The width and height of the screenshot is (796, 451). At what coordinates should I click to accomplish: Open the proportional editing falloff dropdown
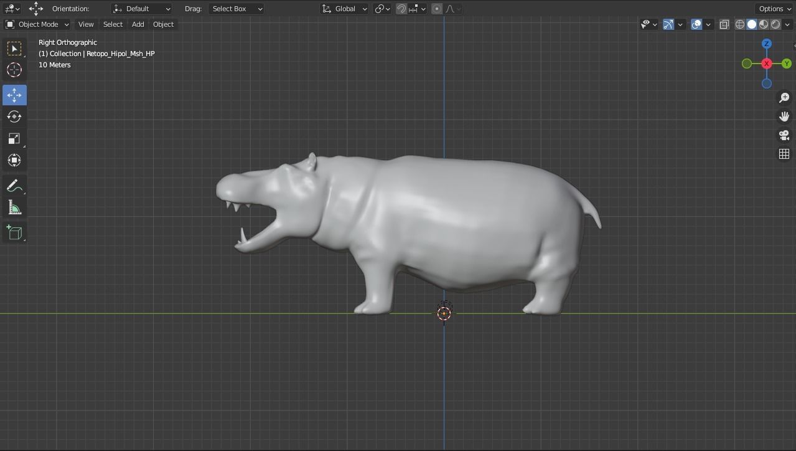(x=452, y=9)
